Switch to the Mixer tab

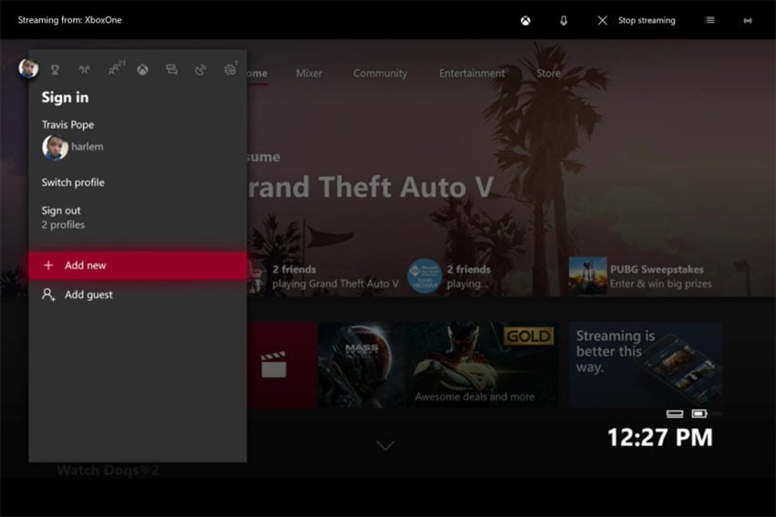point(309,73)
